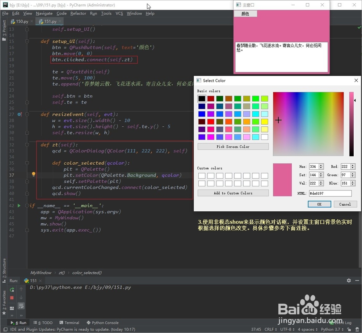Open the Project tool window sidebar
This screenshot has width=362, height=333.
coord(4,30)
